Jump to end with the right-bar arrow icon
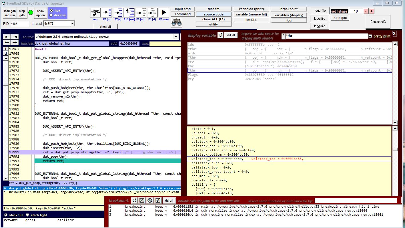Screen dimensions: 405x228 [x=15, y=37]
